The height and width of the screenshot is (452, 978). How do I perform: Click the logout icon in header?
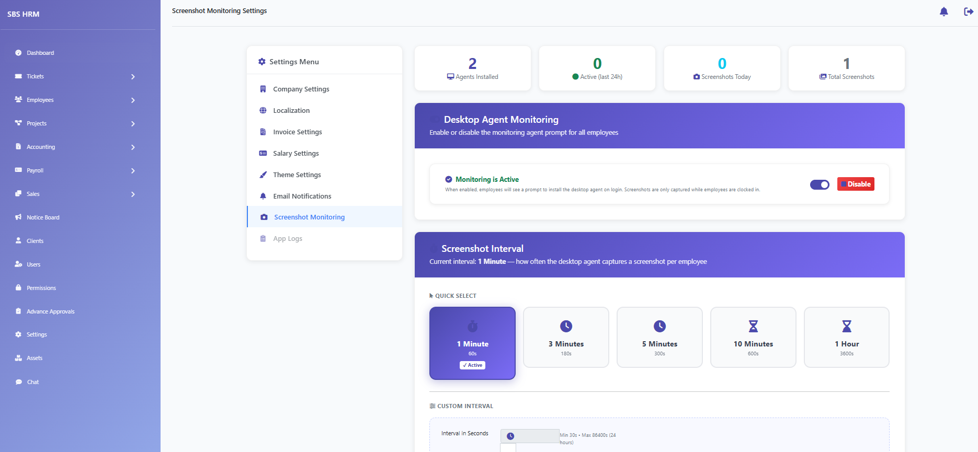(x=969, y=11)
